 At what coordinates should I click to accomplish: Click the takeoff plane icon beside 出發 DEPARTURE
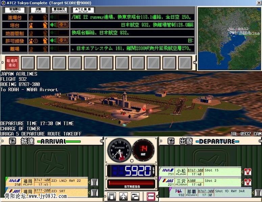[171, 141]
